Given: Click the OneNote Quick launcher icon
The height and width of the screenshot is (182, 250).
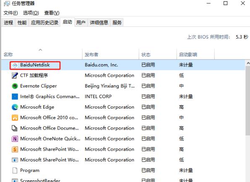Looking at the screenshot, I should point(15,139).
